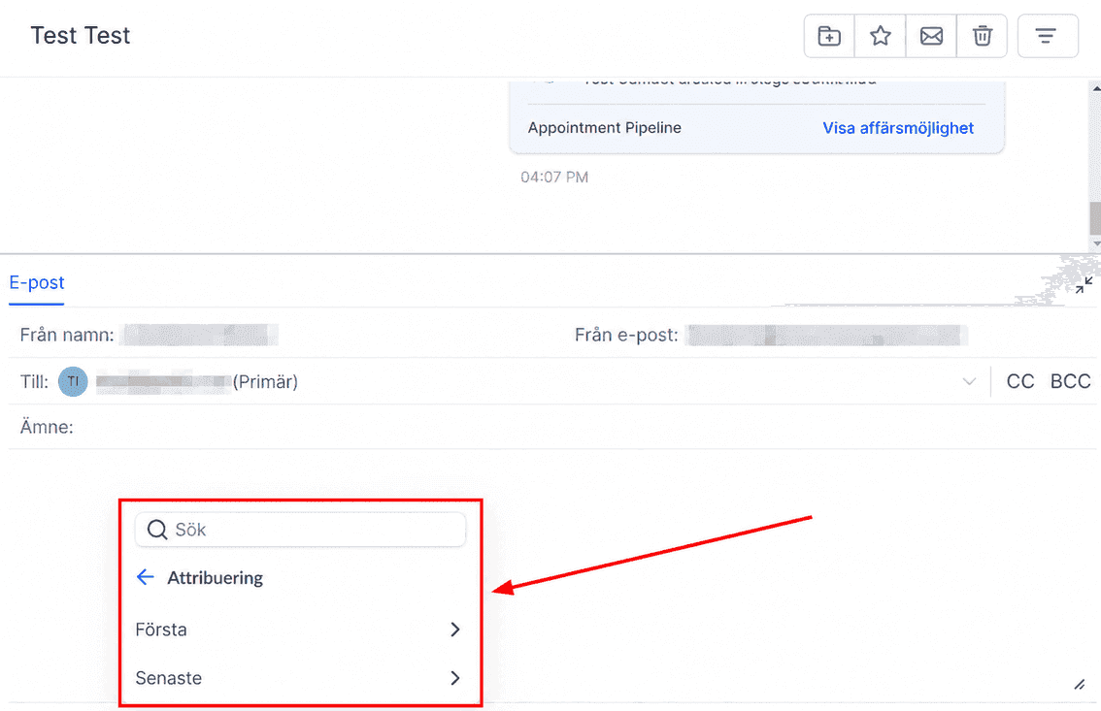Star the Test Test conversation
This screenshot has height=711, width=1101.
[x=881, y=36]
